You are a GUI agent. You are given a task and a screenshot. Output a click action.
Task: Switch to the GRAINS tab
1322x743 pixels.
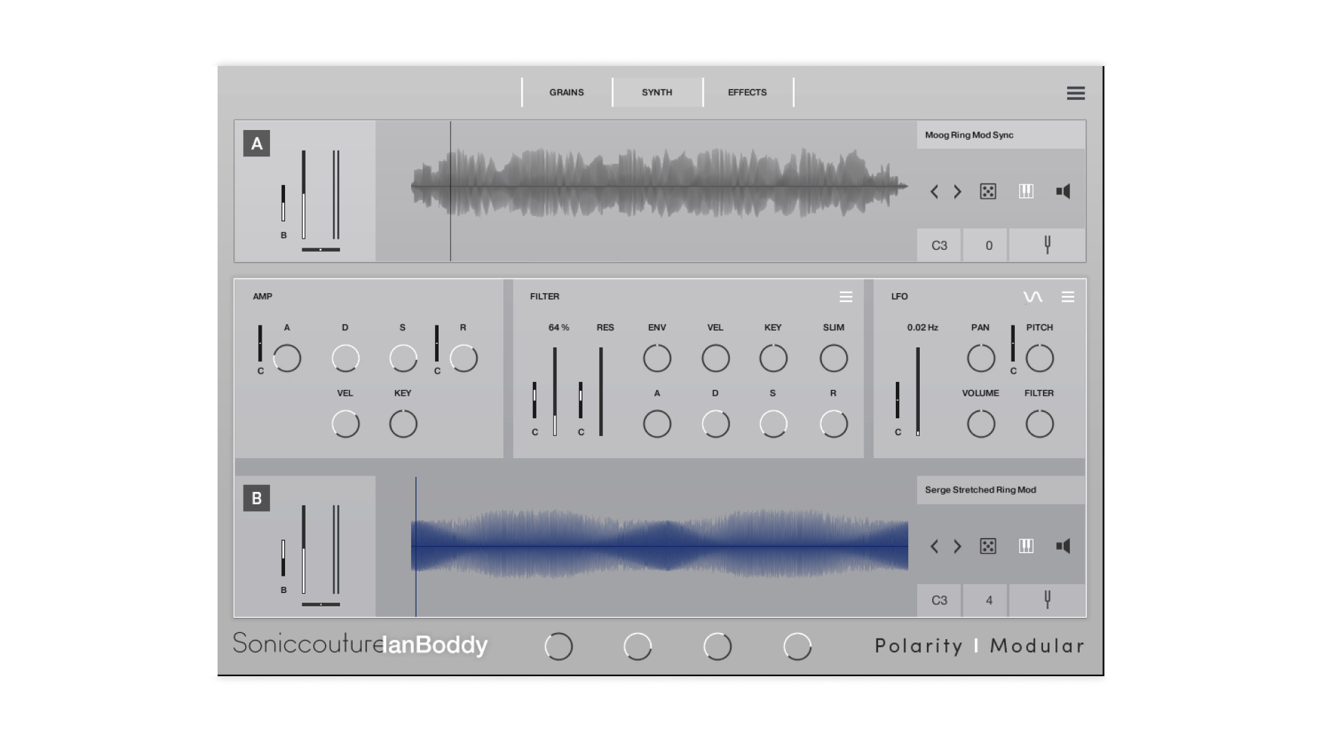point(566,92)
